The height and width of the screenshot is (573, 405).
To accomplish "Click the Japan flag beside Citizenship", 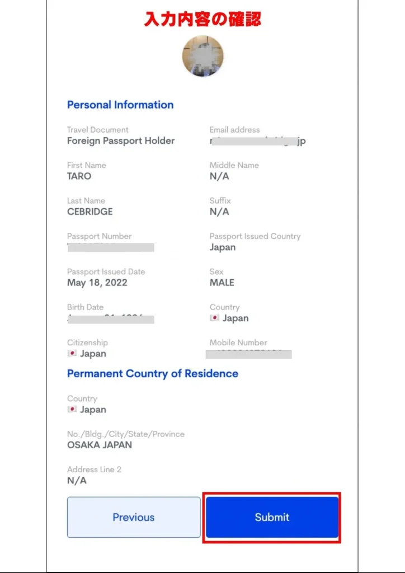I will coord(72,354).
